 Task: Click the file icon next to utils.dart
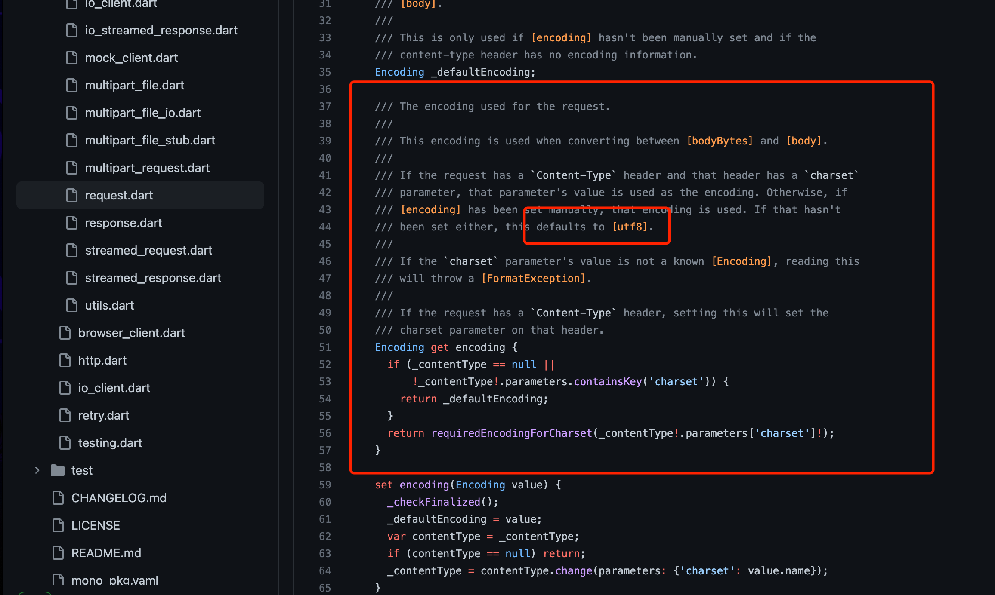coord(72,305)
